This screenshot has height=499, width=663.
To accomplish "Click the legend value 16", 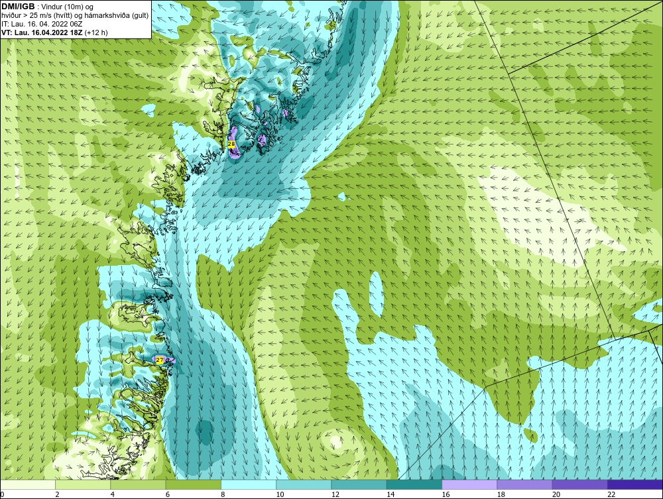I will pos(446,494).
